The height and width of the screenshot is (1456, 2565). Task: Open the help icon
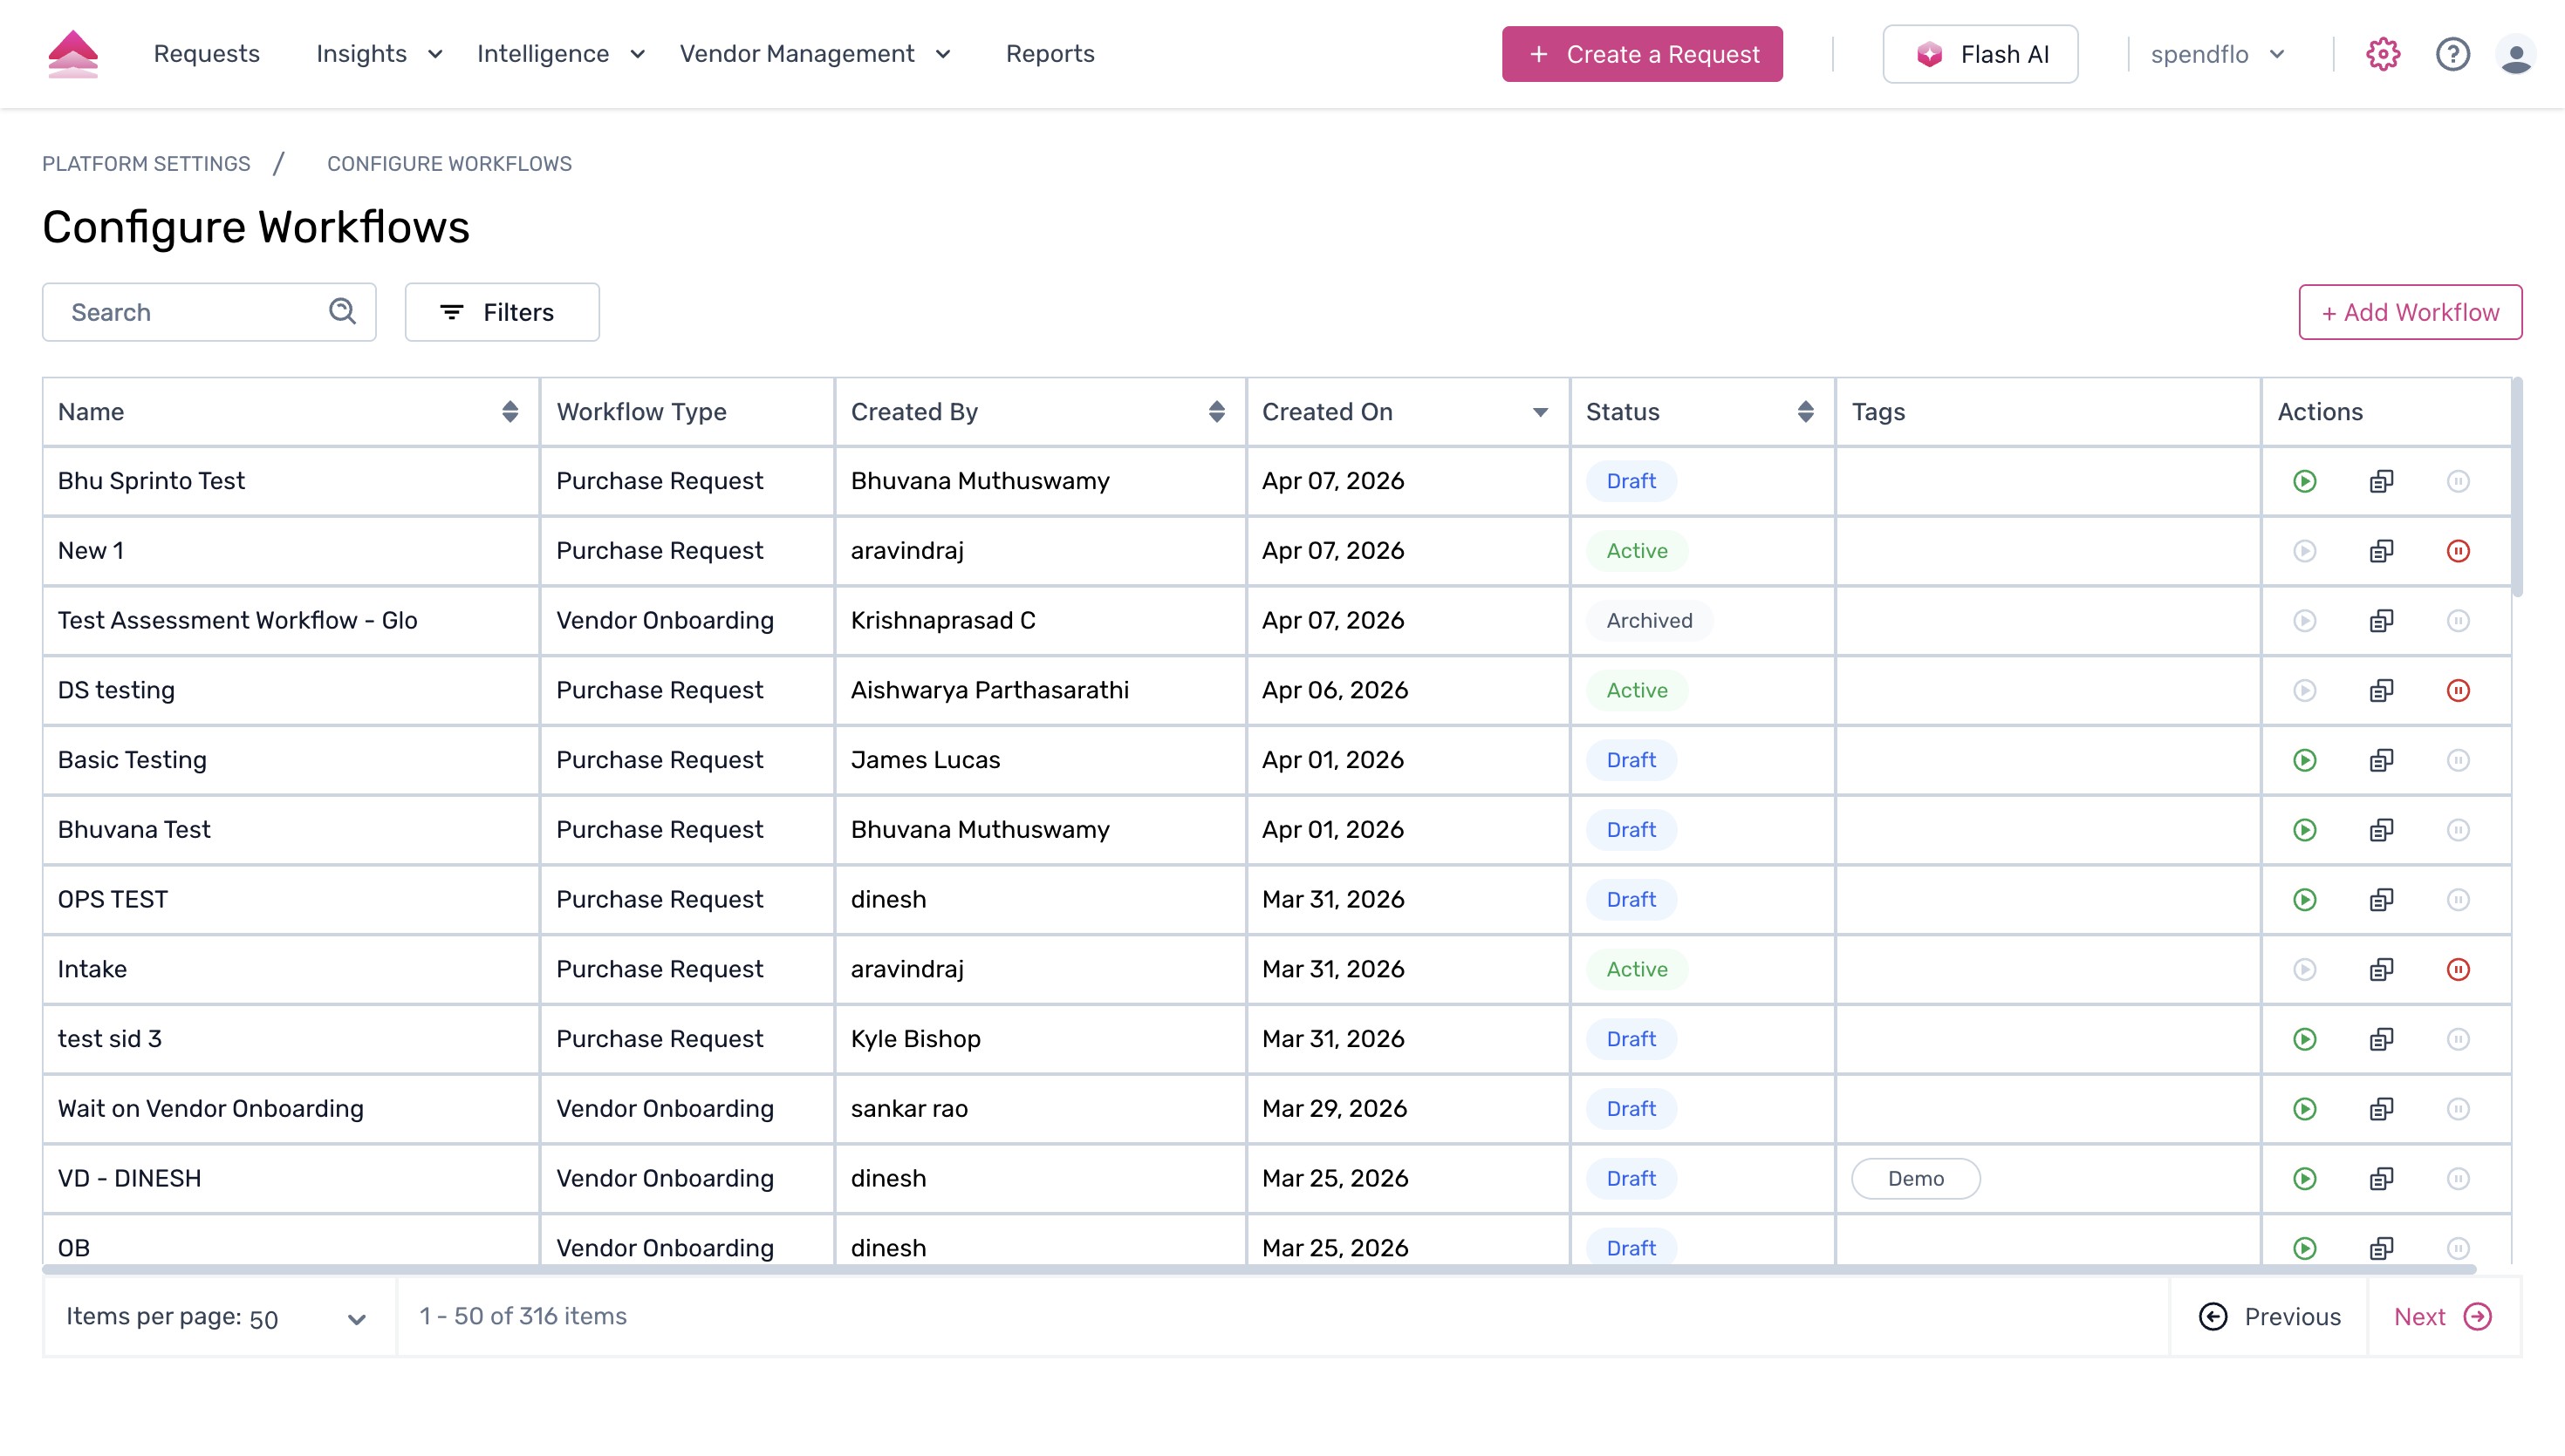click(x=2452, y=54)
